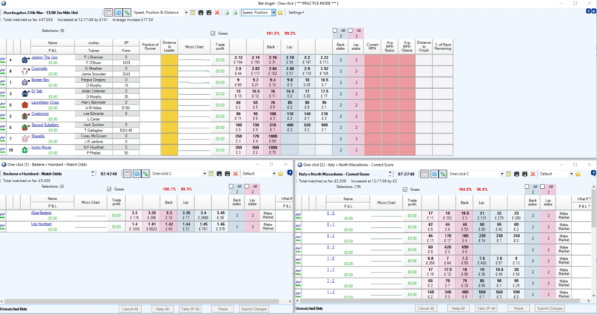
Task: Click Make Market for Aljaz Bedene
Action: [x=268, y=215]
